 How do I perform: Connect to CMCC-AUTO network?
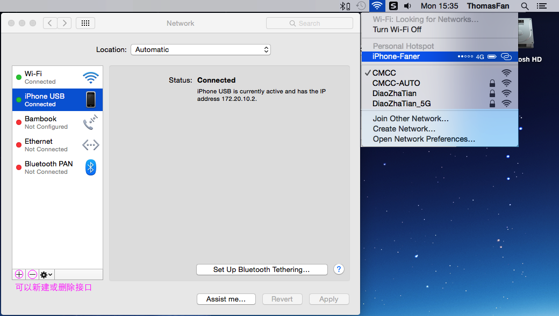click(x=440, y=83)
